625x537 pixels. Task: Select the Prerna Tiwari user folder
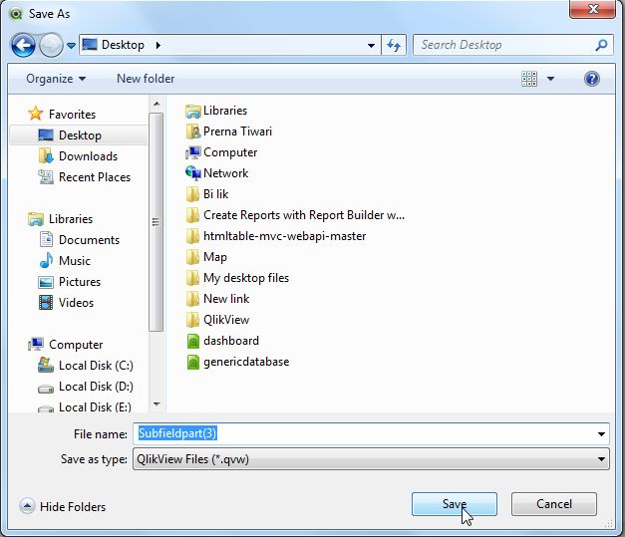[229, 132]
